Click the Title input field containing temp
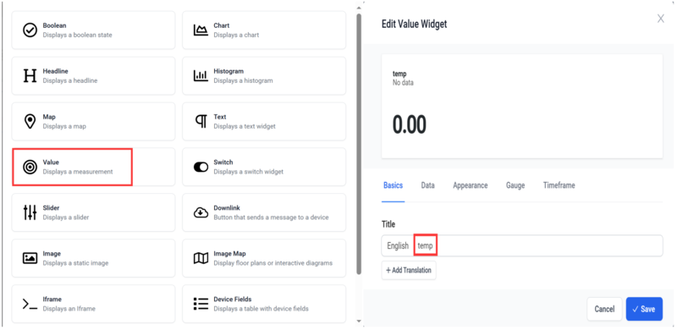 [537, 245]
